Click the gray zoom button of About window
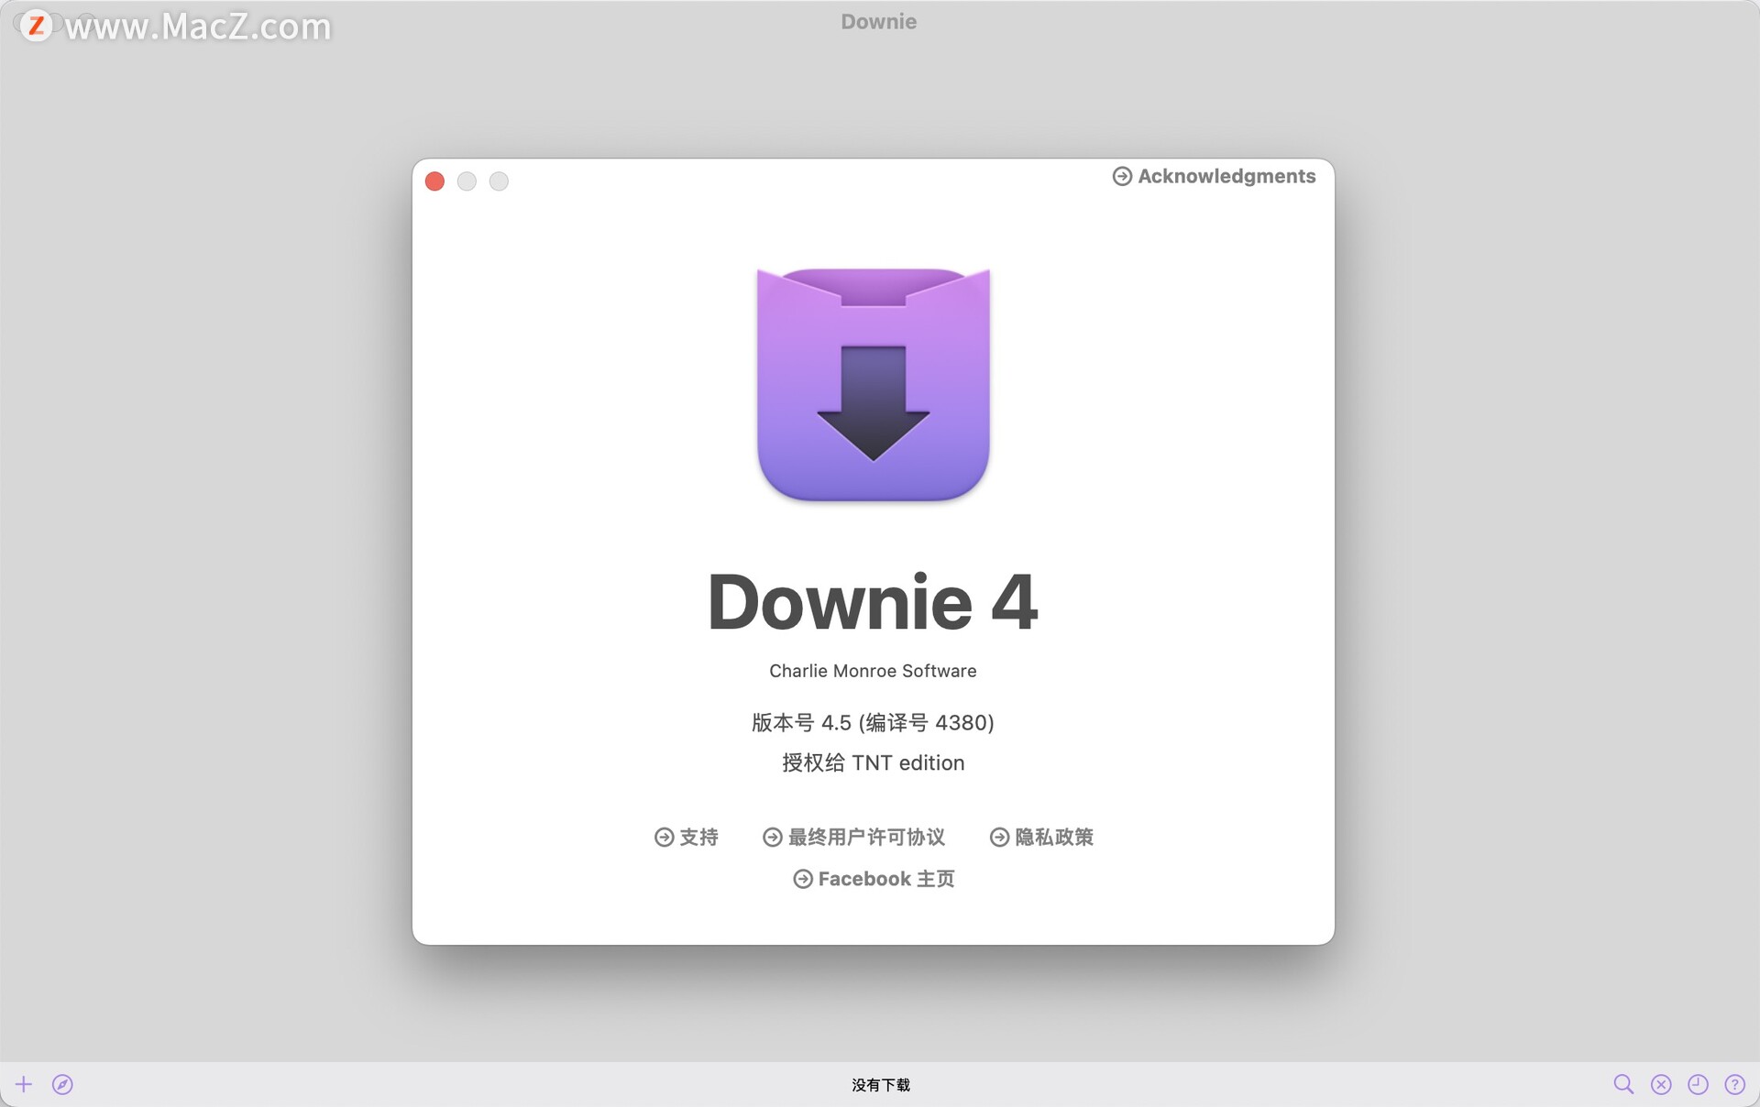The height and width of the screenshot is (1107, 1760). (499, 181)
